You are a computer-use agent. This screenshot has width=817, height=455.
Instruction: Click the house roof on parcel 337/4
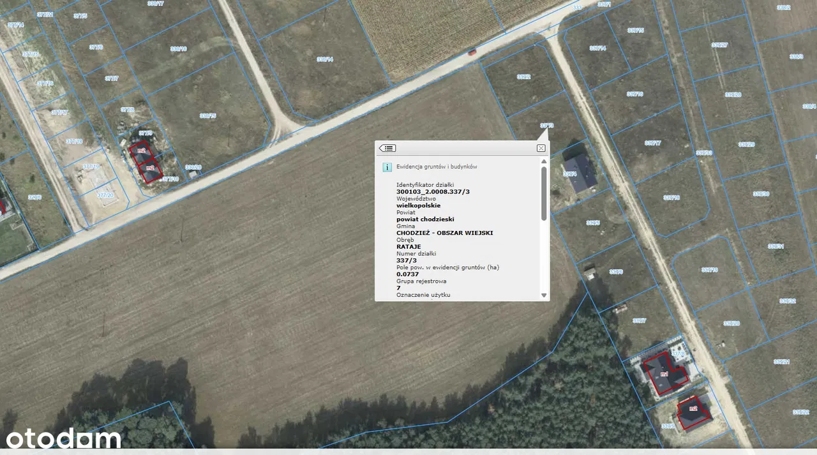(580, 173)
